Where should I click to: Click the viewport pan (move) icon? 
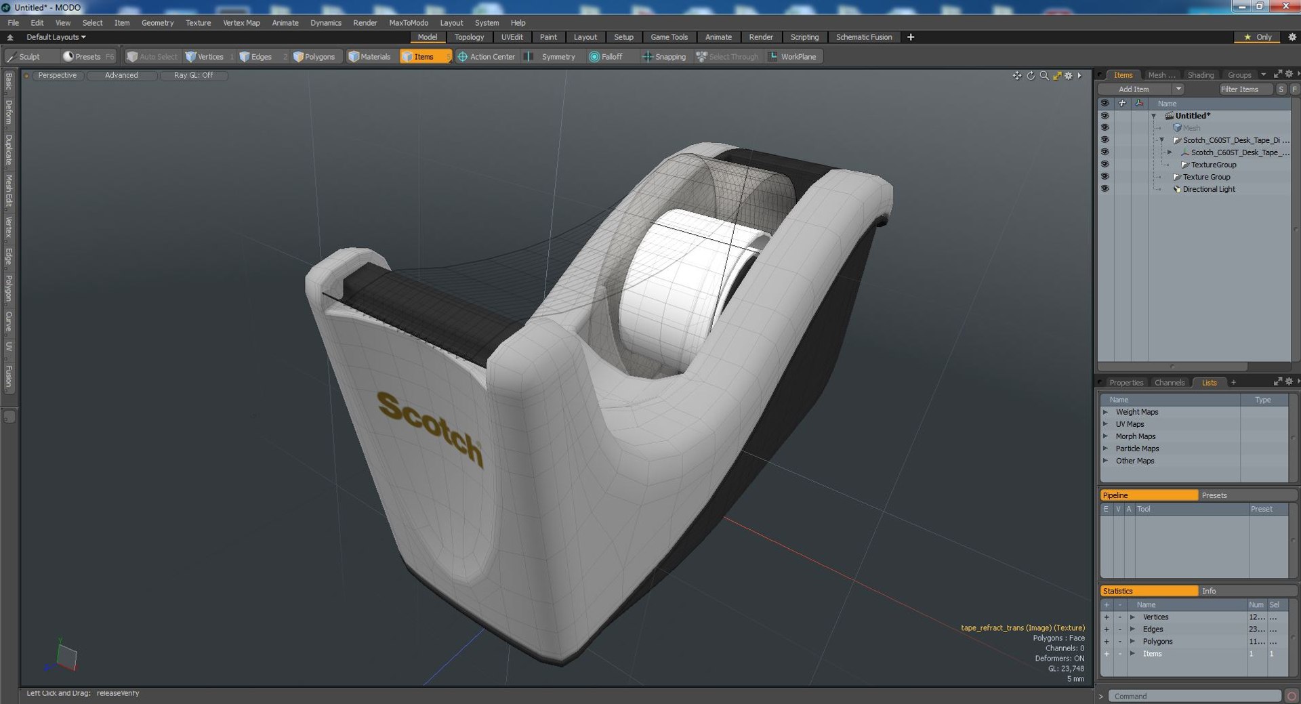click(1017, 75)
